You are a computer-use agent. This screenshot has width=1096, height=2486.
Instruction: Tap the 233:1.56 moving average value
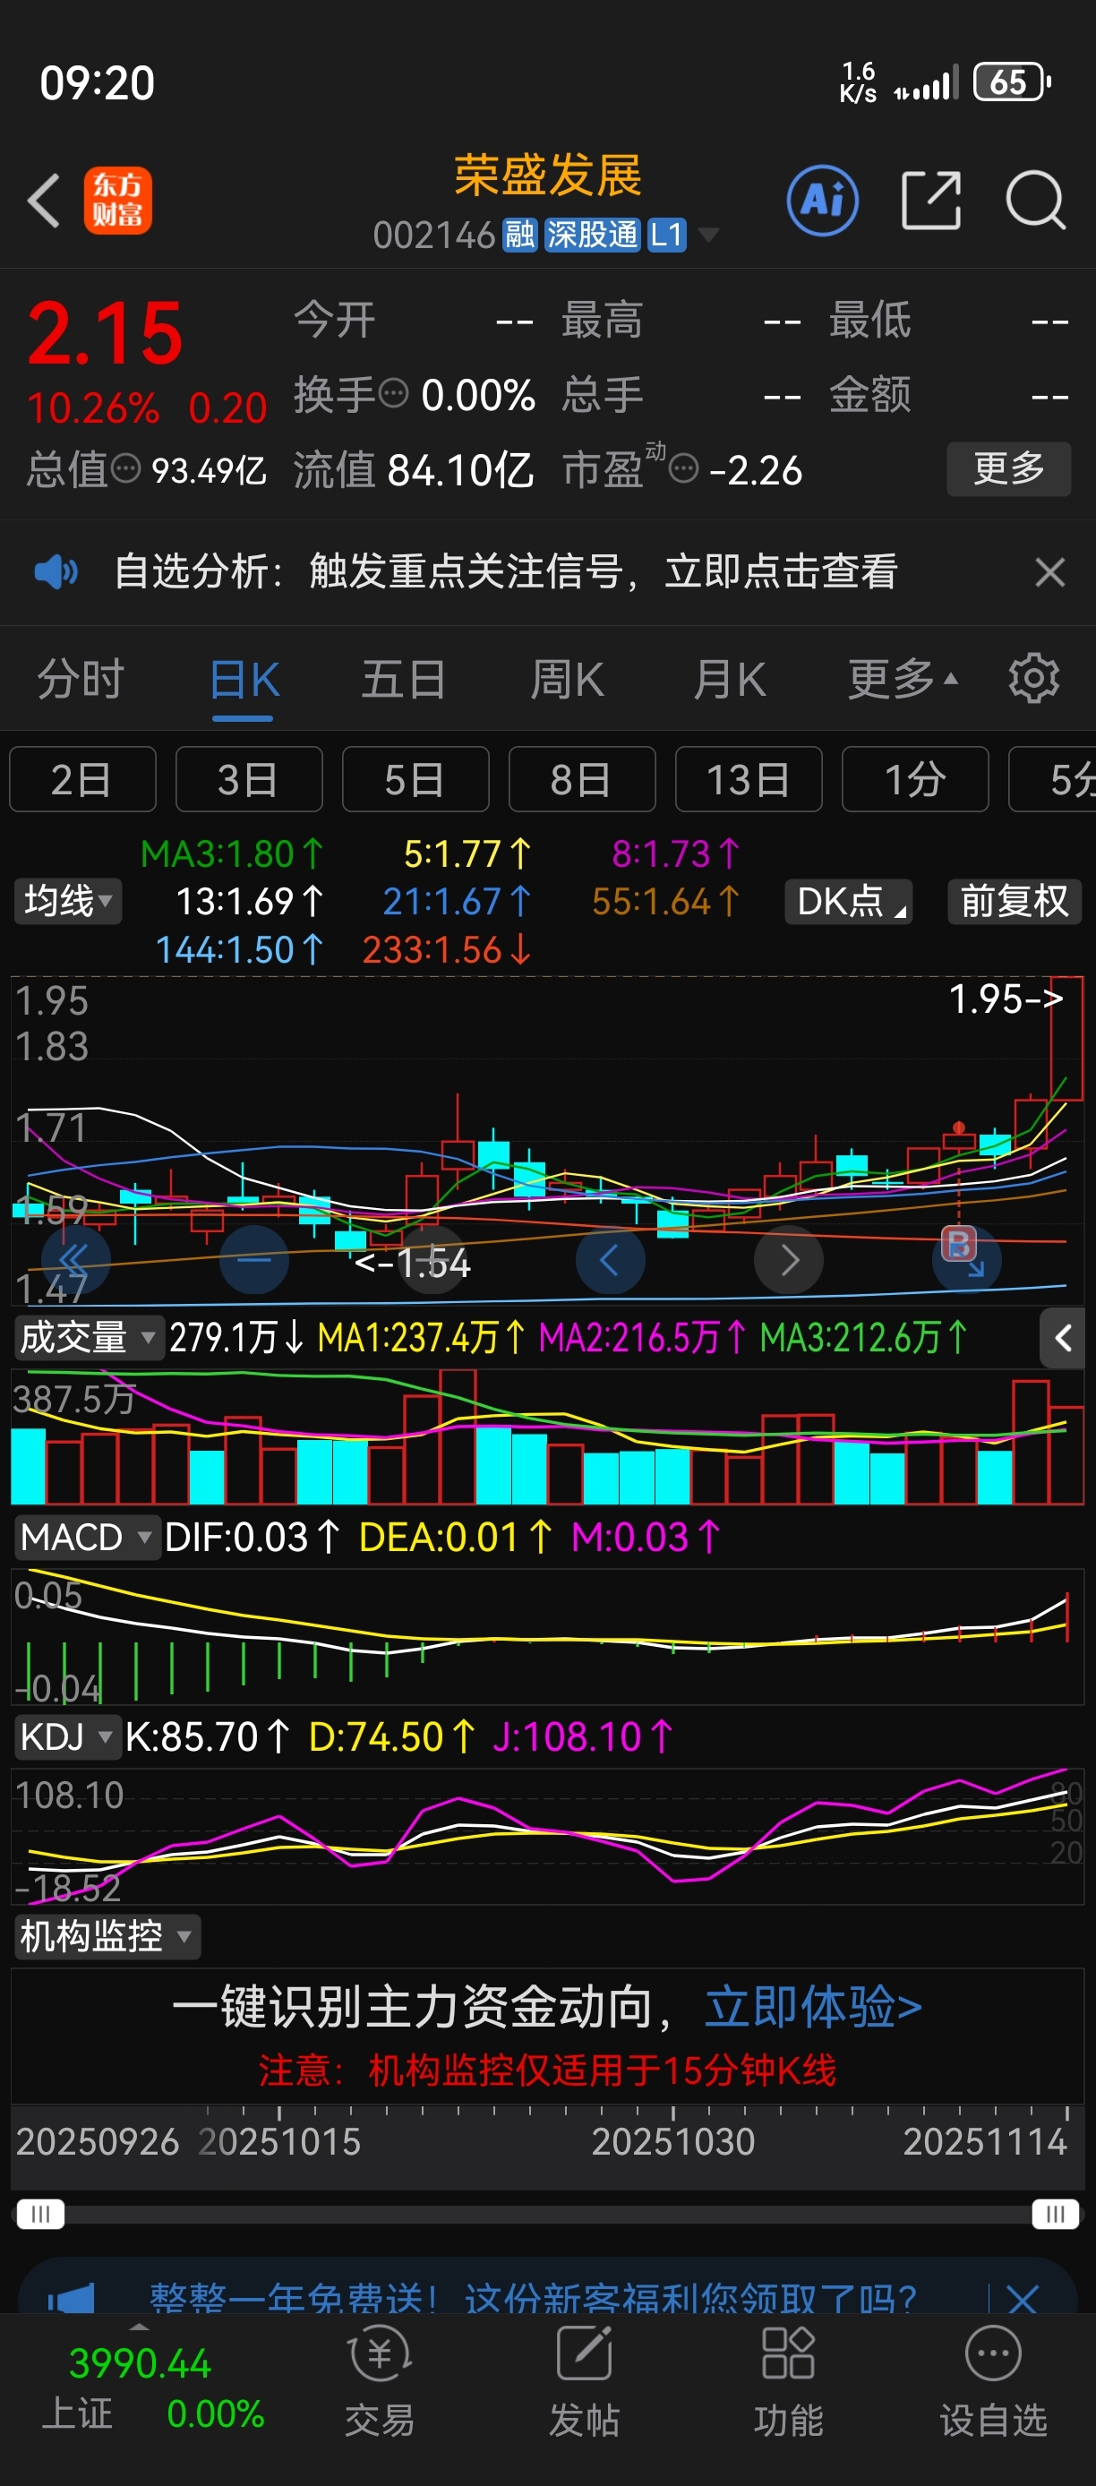coord(447,949)
